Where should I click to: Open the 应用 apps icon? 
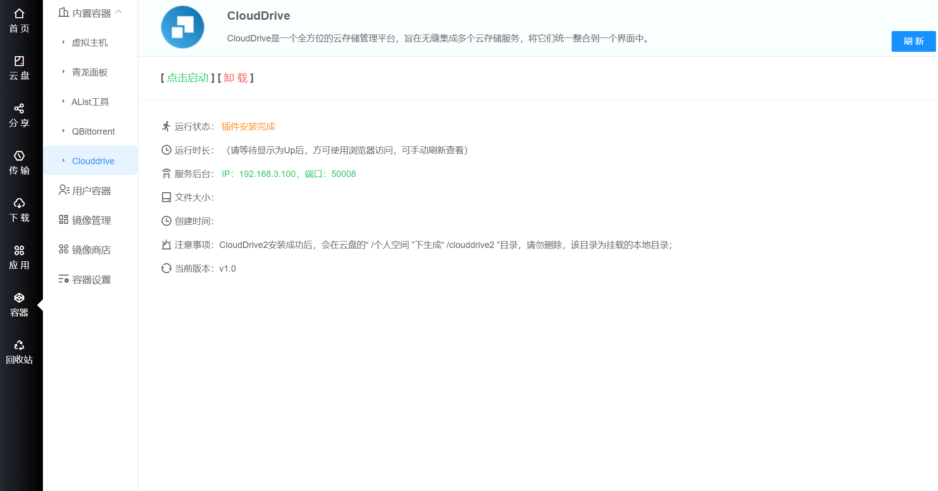[19, 250]
